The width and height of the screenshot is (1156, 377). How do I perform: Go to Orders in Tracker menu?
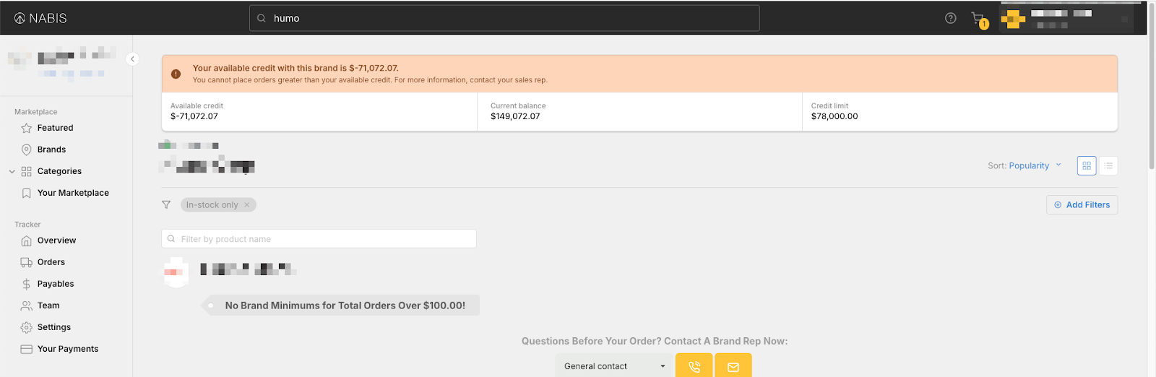pos(51,262)
